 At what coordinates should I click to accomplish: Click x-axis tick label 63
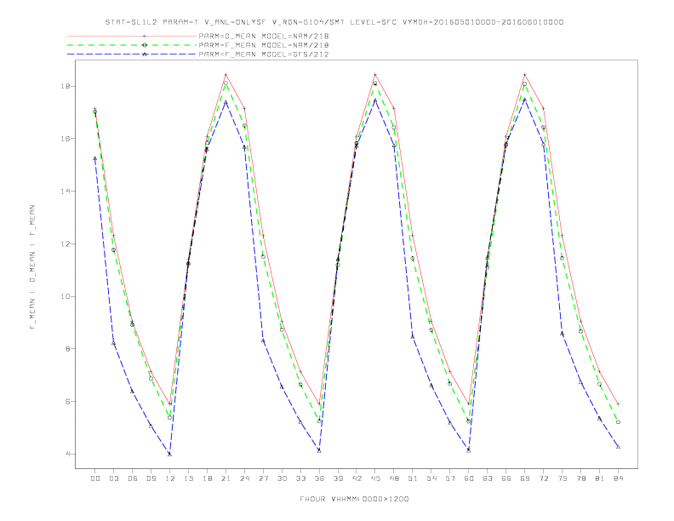tap(488, 478)
